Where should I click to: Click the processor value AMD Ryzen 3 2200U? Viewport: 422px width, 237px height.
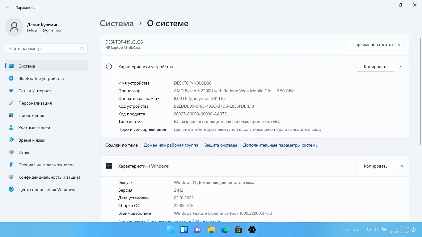point(222,91)
